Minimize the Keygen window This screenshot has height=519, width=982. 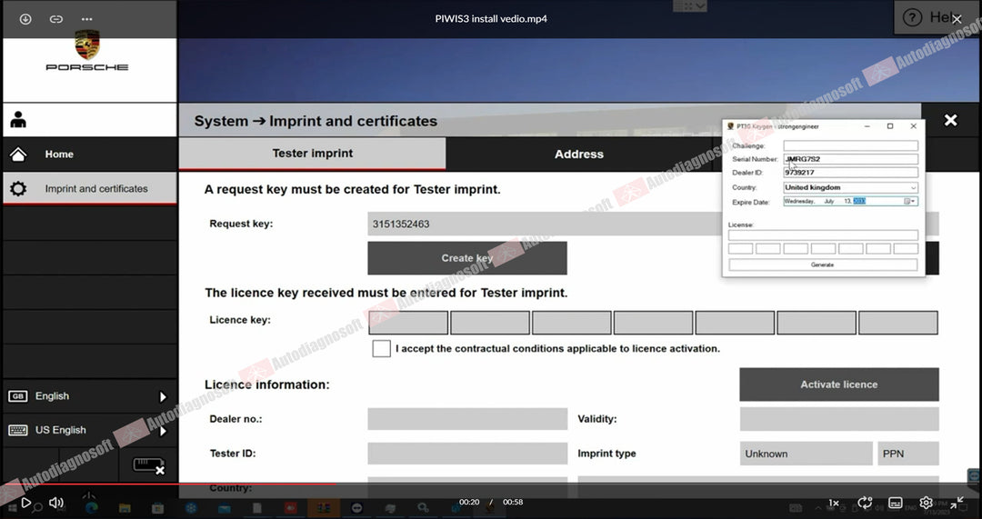867,126
